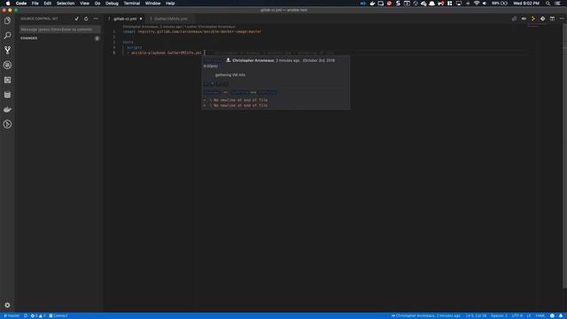Click commit hash link in blame hover

(213, 60)
